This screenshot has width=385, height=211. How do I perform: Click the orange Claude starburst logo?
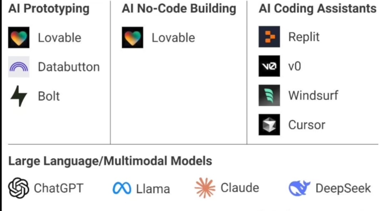[x=205, y=188]
